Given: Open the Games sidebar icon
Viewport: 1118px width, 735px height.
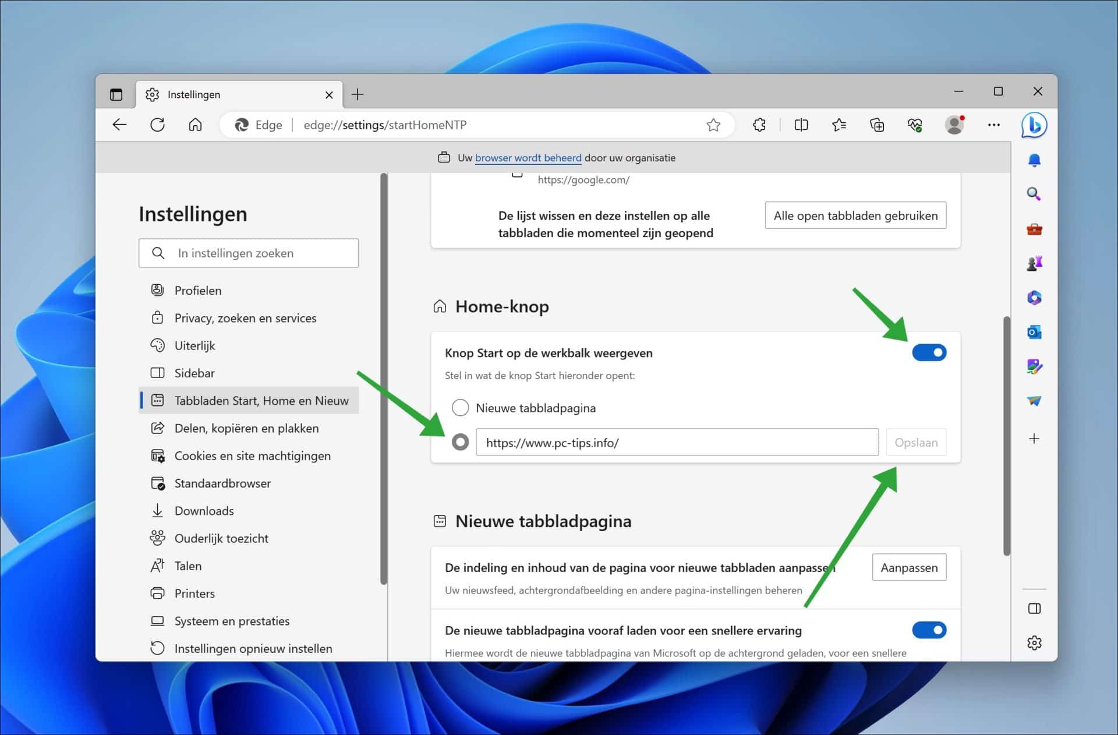Looking at the screenshot, I should point(1034,263).
